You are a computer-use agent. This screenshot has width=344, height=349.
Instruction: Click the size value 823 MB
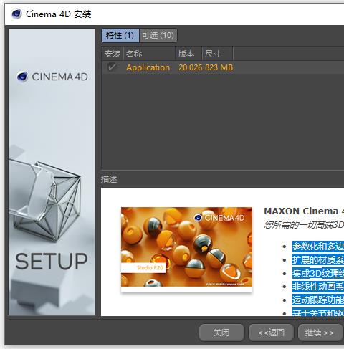(219, 67)
